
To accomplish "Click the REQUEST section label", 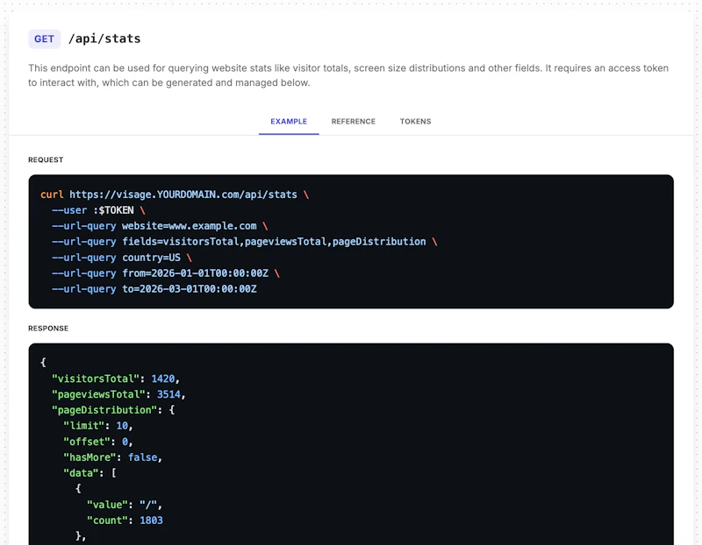I will [x=46, y=159].
